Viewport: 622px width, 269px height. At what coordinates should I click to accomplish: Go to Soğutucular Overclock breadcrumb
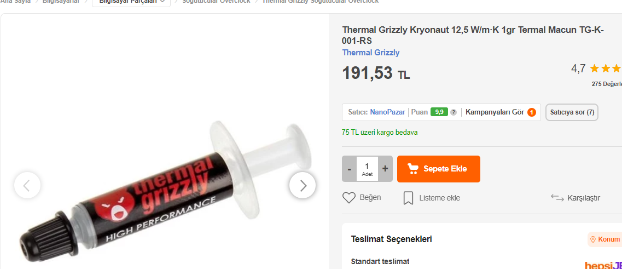[x=216, y=1]
